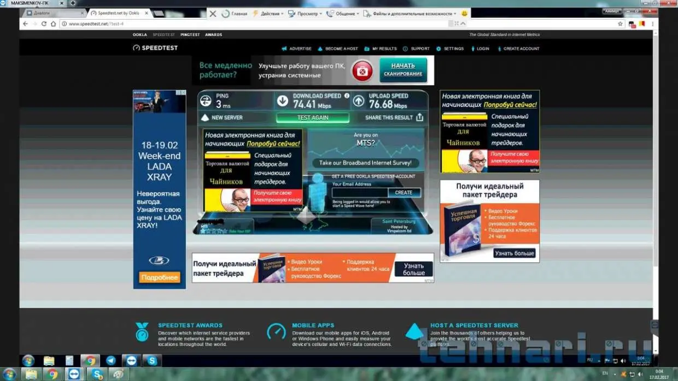Open Skype in the local taskbar

click(97, 374)
